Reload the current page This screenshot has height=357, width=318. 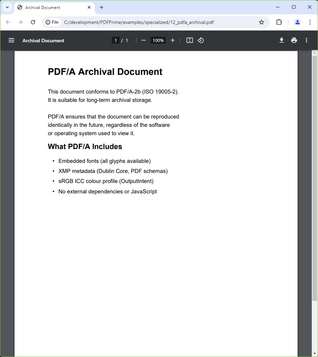(x=33, y=22)
